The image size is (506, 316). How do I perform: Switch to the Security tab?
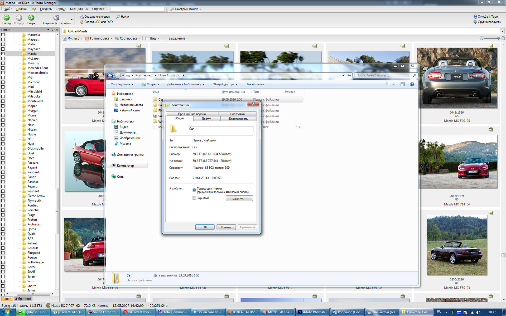pos(238,119)
